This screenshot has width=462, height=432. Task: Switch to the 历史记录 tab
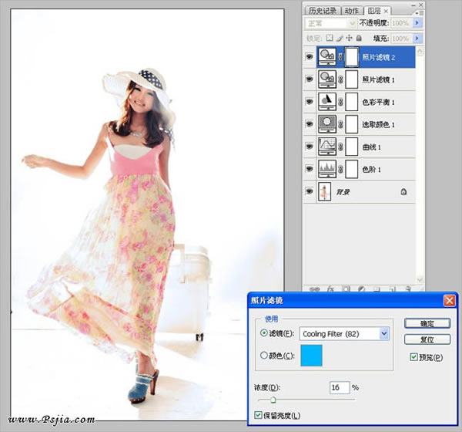point(323,11)
